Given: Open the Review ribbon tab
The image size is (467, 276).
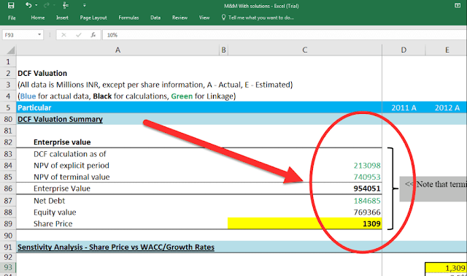Looking at the screenshot, I should point(180,18).
